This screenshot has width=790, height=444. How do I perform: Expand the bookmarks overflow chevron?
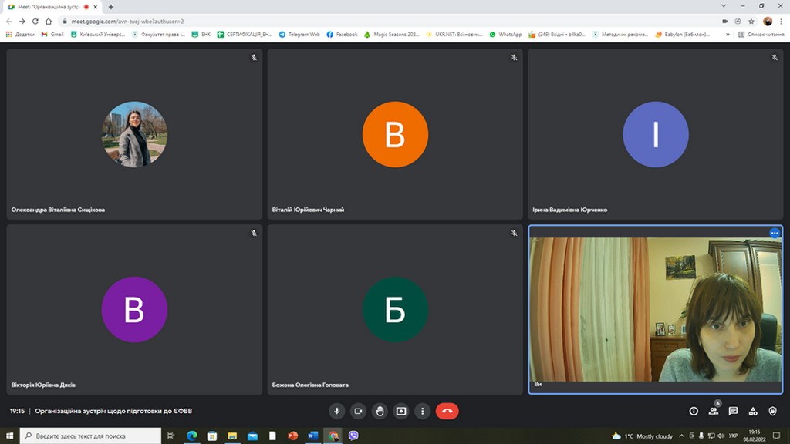pyautogui.click(x=728, y=35)
